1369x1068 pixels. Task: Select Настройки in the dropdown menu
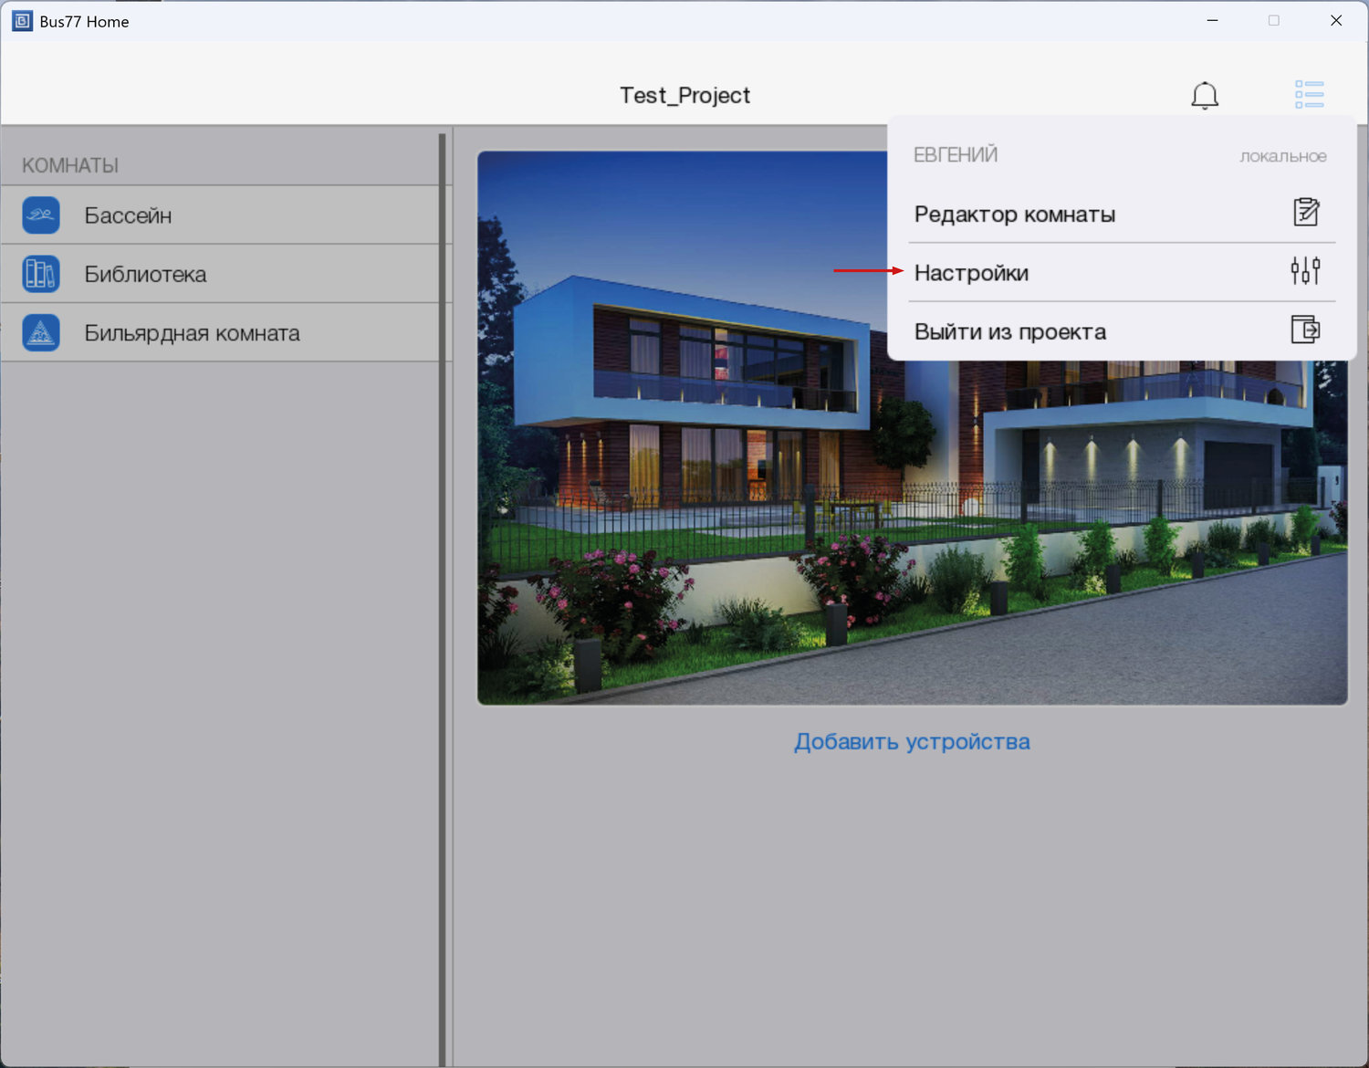coord(971,273)
